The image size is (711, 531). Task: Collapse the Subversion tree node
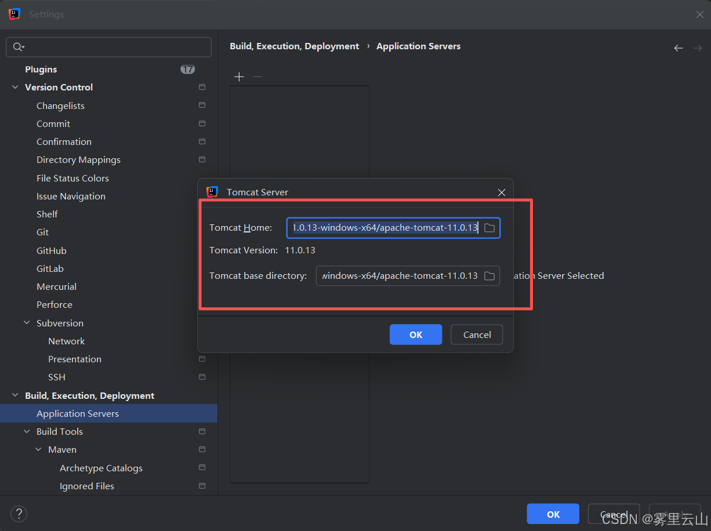tap(27, 323)
